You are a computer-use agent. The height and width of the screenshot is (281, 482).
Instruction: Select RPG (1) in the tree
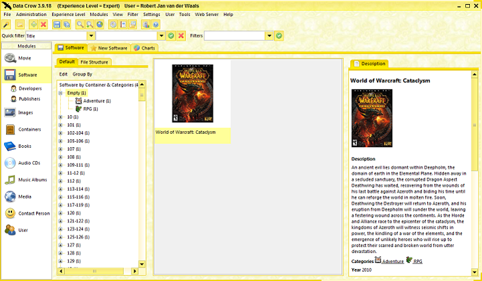point(87,108)
